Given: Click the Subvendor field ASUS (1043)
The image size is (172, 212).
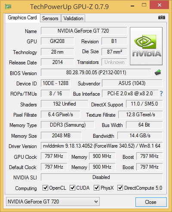Looking at the screenshot, I should pos(132,83).
